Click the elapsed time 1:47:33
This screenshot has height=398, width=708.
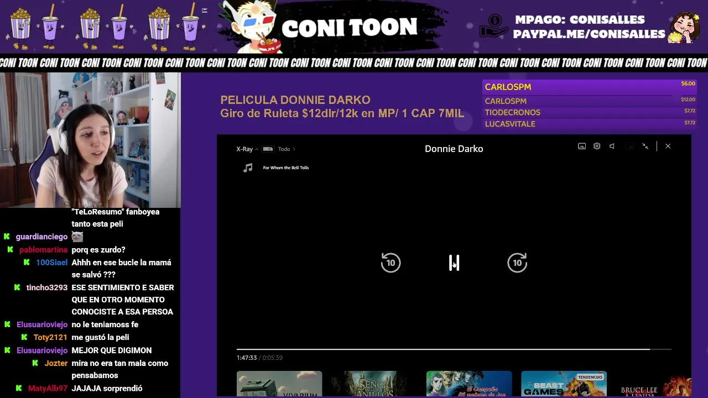point(247,358)
